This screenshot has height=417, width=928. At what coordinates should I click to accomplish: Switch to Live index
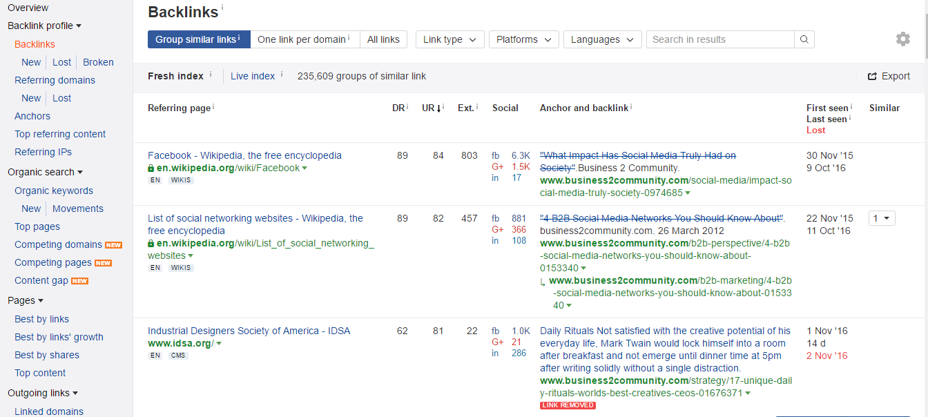pyautogui.click(x=253, y=76)
